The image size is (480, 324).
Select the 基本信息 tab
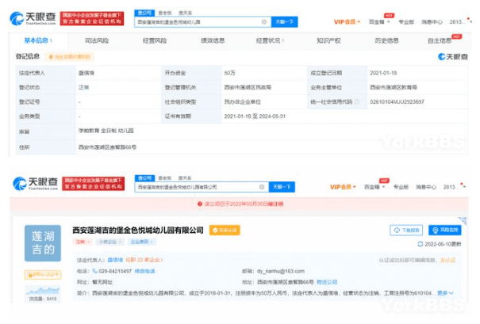[x=38, y=40]
